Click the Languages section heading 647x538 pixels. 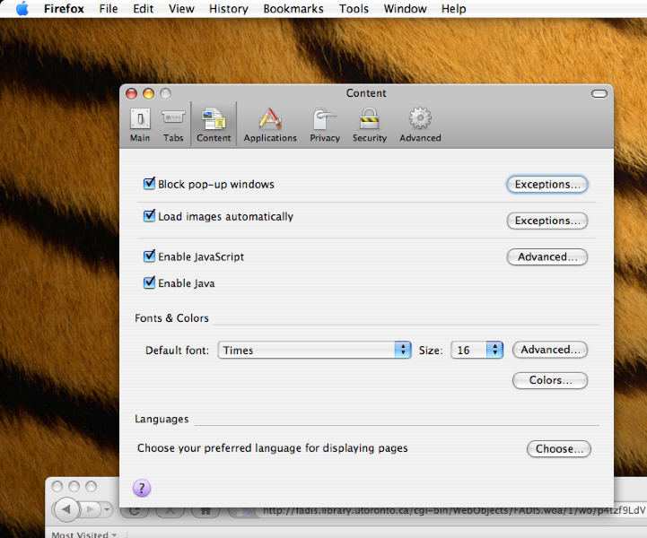pyautogui.click(x=162, y=419)
